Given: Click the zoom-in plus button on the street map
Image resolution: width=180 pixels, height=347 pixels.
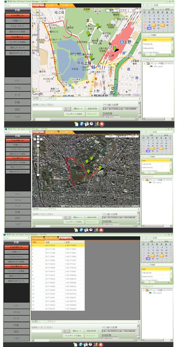Looking at the screenshot, I should tap(38, 21).
